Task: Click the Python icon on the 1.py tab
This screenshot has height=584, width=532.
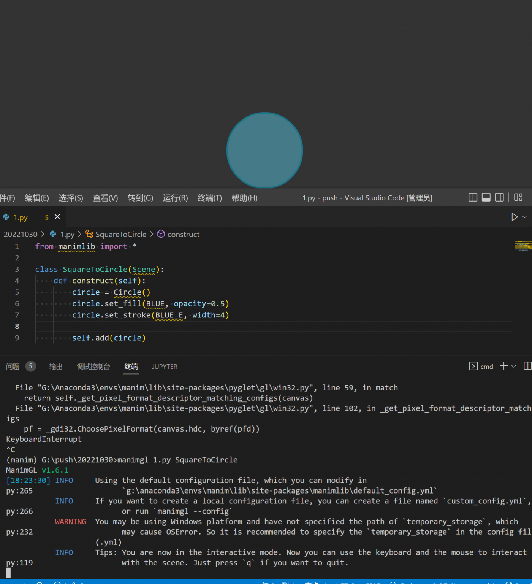Action: click(x=6, y=217)
